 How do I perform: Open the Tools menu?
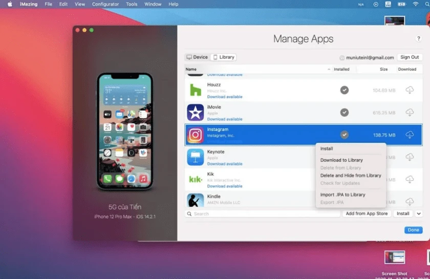tap(132, 4)
